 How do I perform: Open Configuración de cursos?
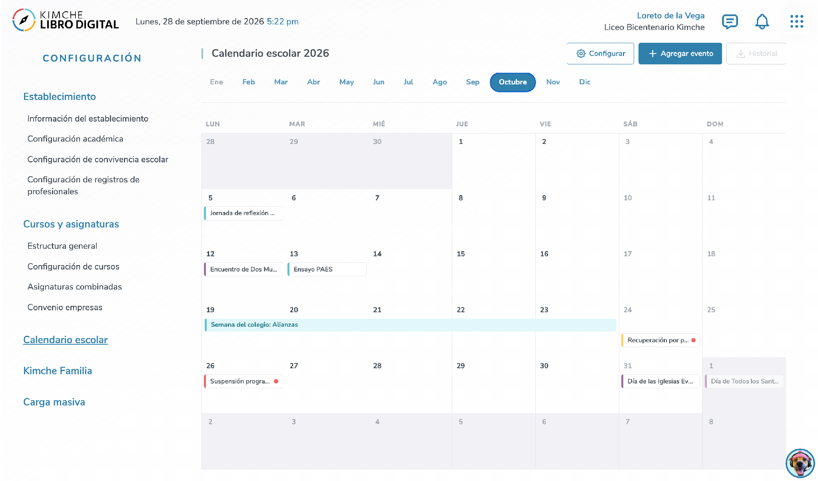pyautogui.click(x=73, y=267)
